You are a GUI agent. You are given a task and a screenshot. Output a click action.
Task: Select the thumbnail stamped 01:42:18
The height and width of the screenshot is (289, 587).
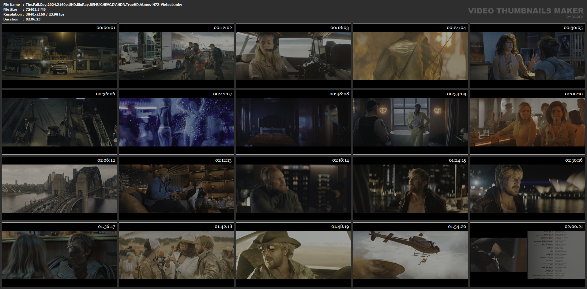click(x=176, y=255)
